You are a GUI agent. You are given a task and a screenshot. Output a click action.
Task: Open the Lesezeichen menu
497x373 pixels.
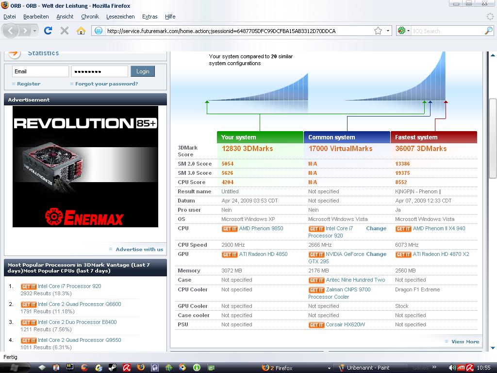point(120,17)
